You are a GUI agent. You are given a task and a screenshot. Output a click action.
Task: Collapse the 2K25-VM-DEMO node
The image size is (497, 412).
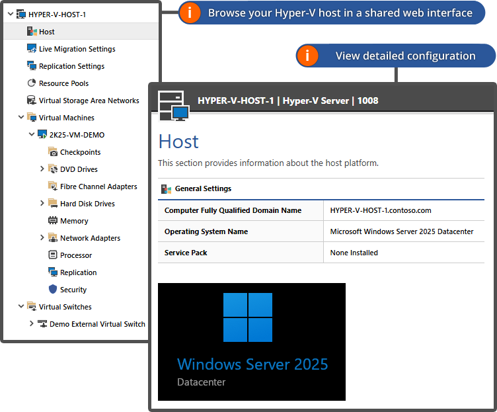point(31,134)
